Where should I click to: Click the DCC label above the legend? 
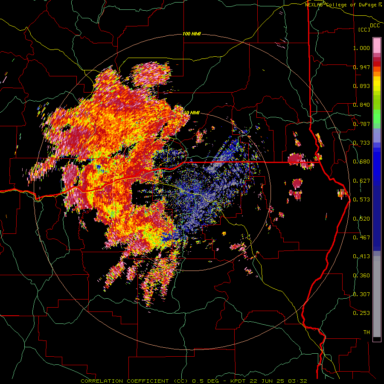[x=375, y=26]
